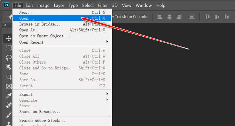Open the Edit menu
Screen dimensions: 235x126
(x=29, y=6)
